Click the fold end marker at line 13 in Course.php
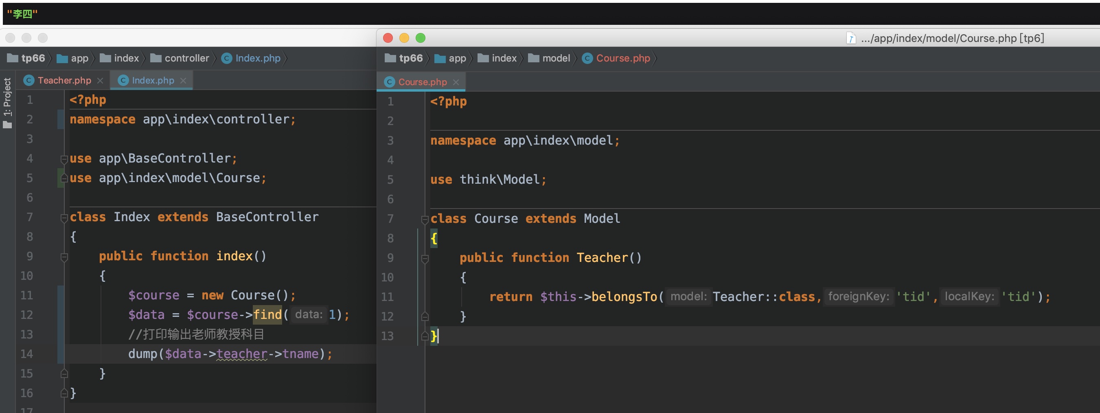Screen dimensions: 1100x413 point(425,336)
